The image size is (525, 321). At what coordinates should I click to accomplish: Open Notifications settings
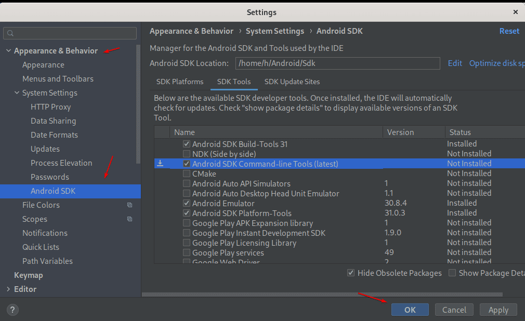[x=45, y=233]
